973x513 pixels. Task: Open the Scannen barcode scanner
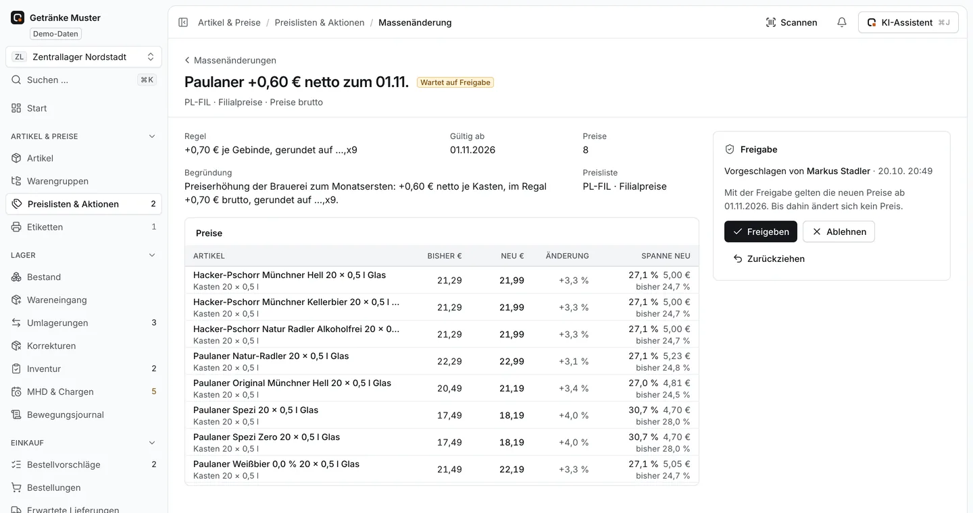[791, 22]
